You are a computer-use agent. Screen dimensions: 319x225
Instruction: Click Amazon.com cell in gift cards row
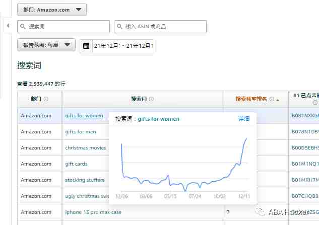click(x=36, y=164)
